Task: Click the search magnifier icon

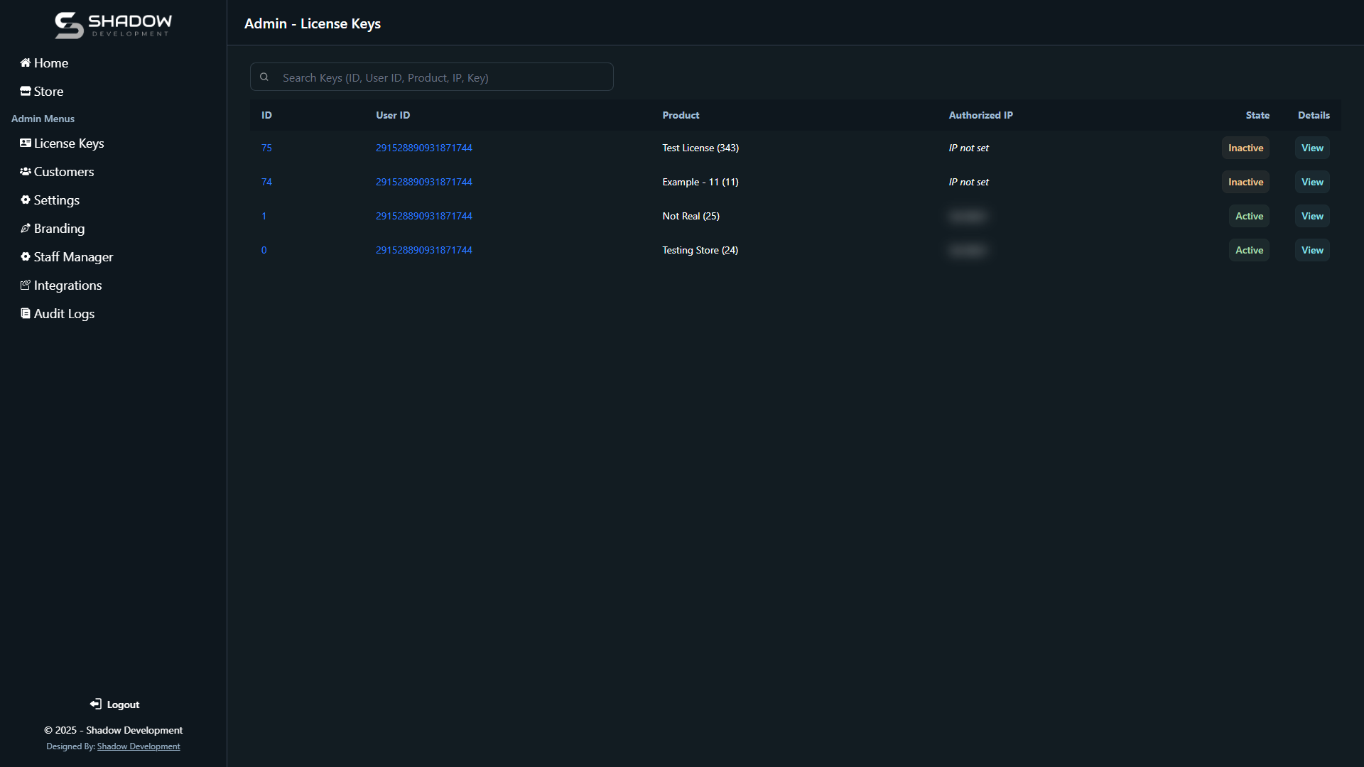Action: 264,77
